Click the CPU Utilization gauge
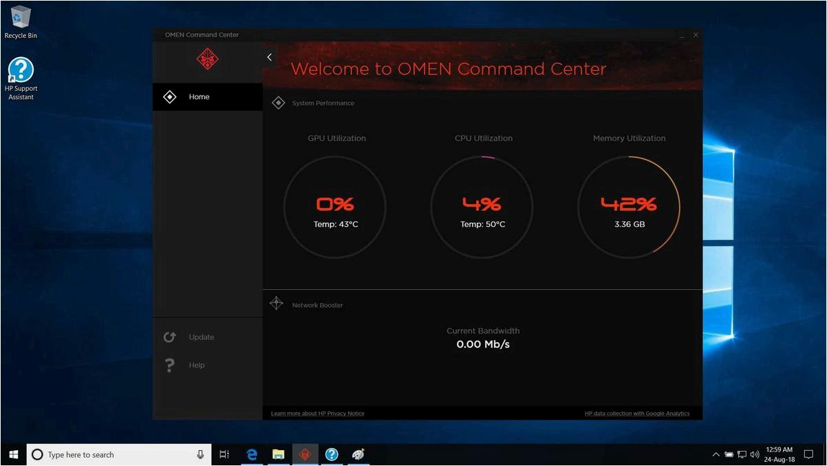This screenshot has width=827, height=466. [x=482, y=206]
